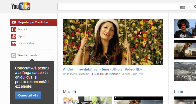Click the blue Conectați-vă button
196x104 pixels.
(28, 95)
